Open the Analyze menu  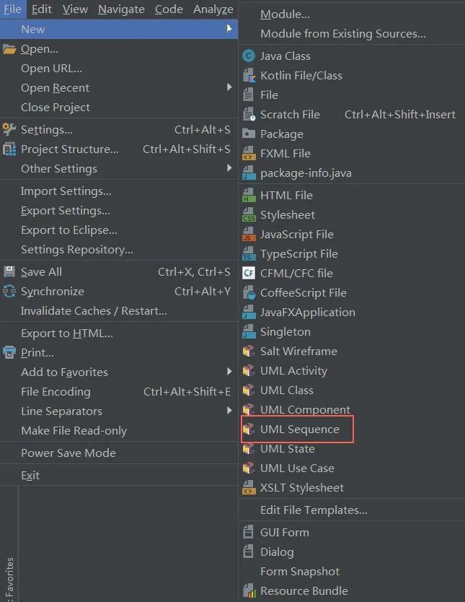[x=213, y=9]
